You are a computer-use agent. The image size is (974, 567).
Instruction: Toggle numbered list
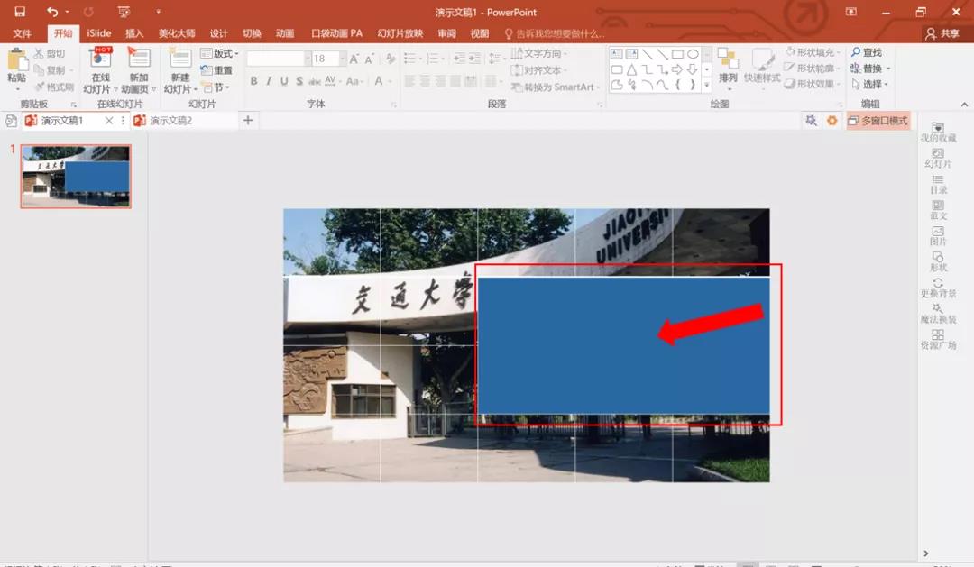(x=432, y=59)
